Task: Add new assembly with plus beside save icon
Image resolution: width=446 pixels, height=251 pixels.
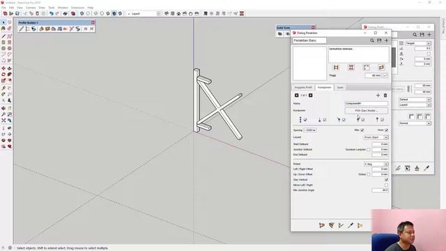Action: [x=386, y=40]
